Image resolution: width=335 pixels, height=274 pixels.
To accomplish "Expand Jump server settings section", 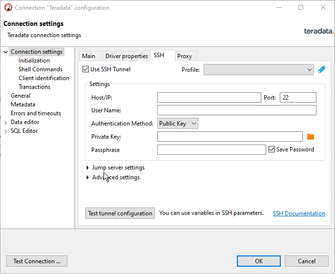I will tap(87, 168).
